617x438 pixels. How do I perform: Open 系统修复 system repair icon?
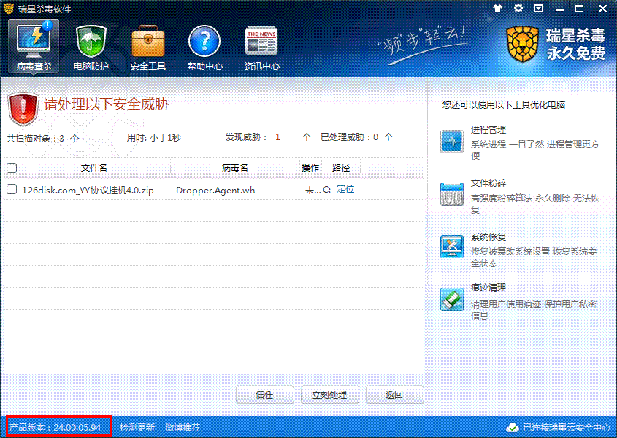pyautogui.click(x=452, y=246)
